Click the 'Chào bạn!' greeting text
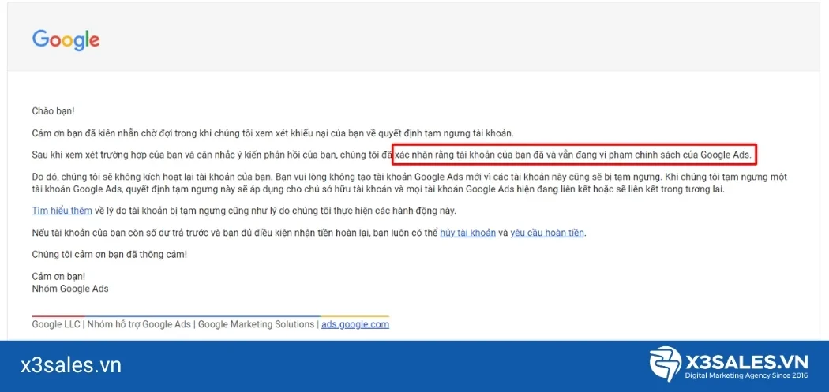Image resolution: width=829 pixels, height=392 pixels. pos(54,111)
